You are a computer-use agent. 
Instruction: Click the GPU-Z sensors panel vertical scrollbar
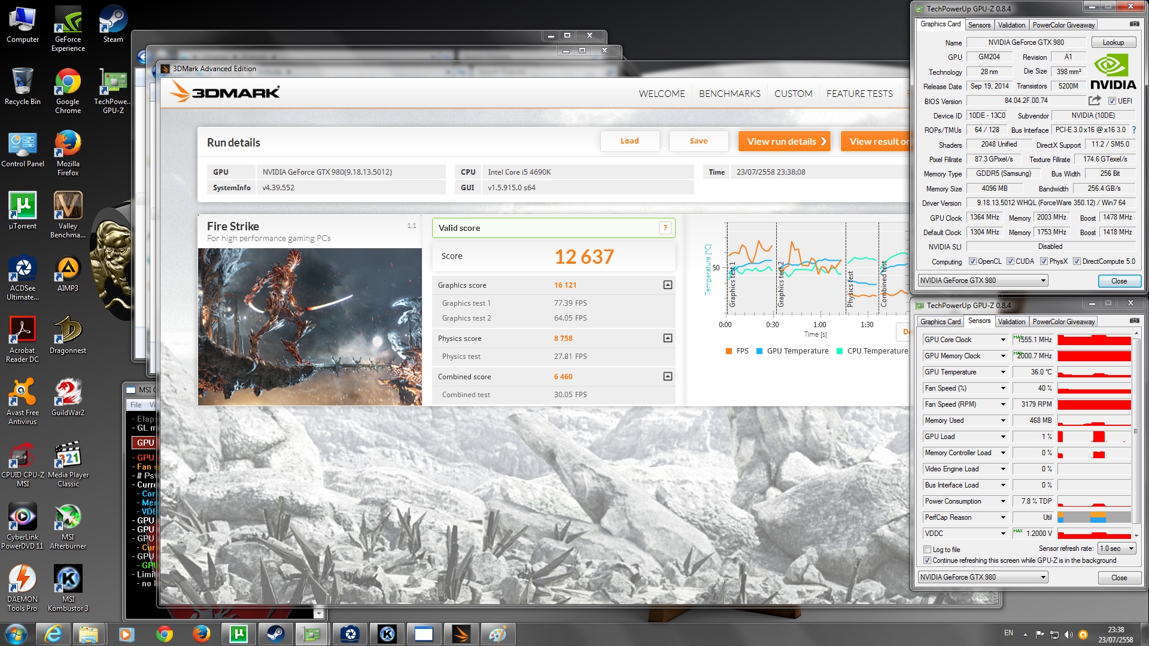point(1136,431)
